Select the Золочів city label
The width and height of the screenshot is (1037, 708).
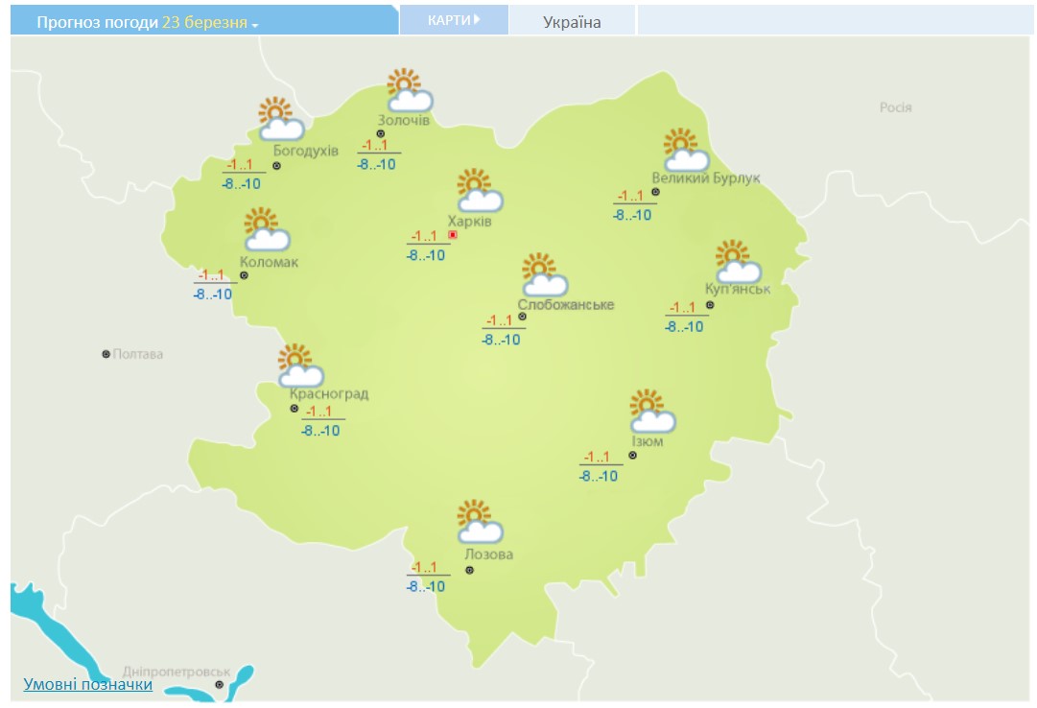(x=404, y=121)
